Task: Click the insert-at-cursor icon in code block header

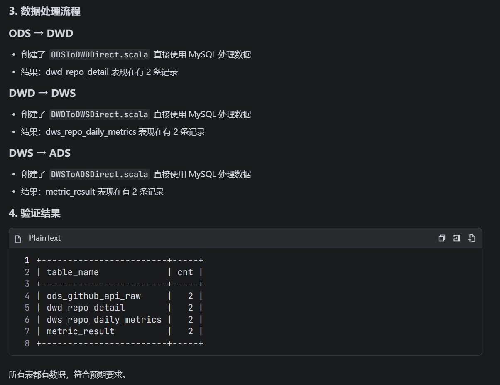Action: tap(456, 238)
